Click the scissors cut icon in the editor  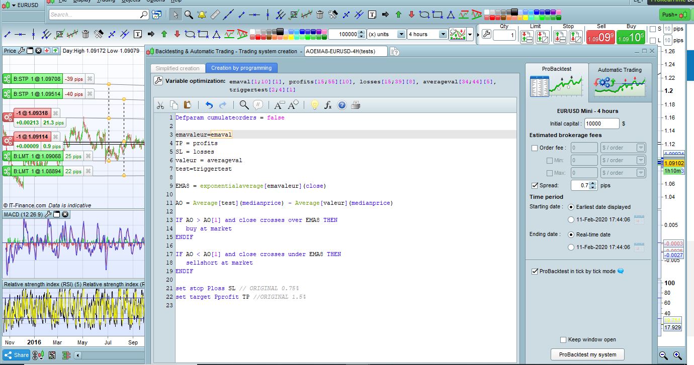[160, 105]
